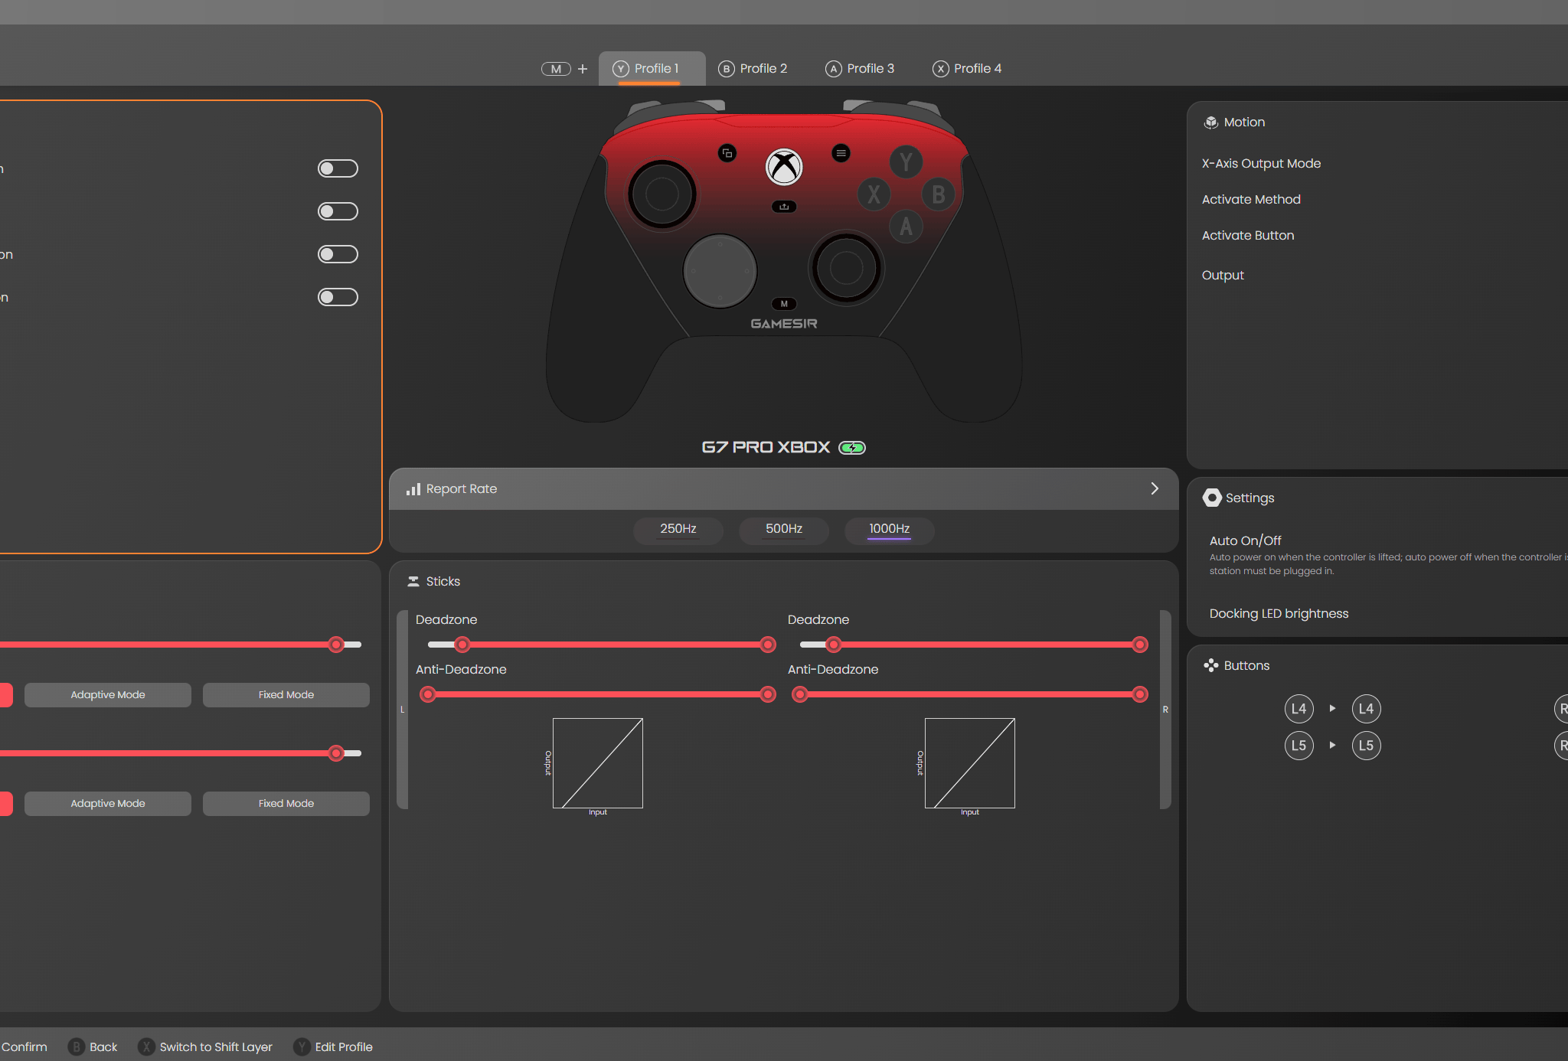Viewport: 1568px width, 1061px height.
Task: Select the Y face button on controller
Action: (906, 162)
